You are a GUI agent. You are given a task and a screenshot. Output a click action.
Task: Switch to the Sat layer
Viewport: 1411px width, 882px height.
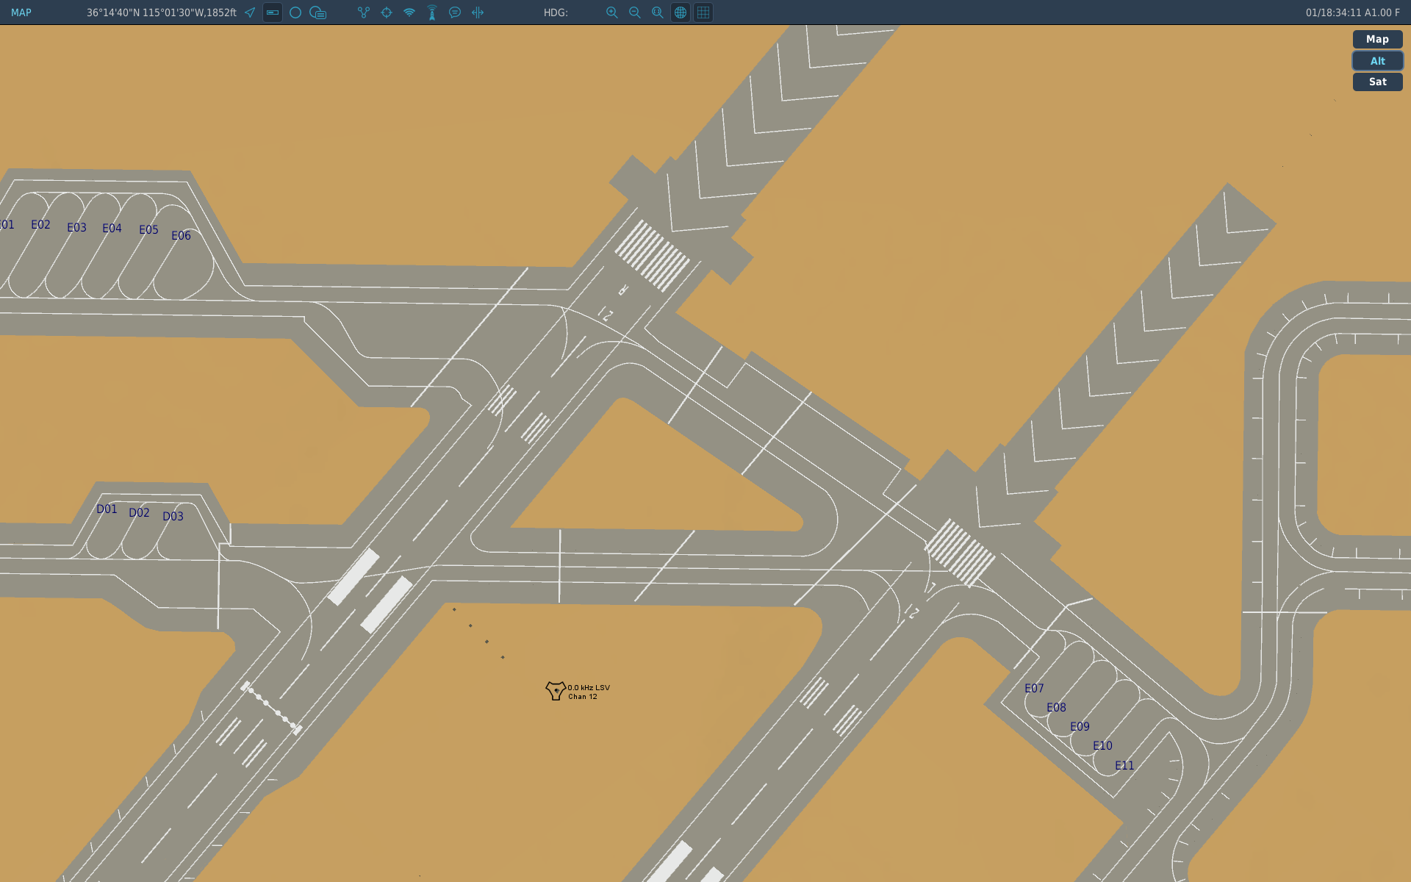coord(1377,82)
